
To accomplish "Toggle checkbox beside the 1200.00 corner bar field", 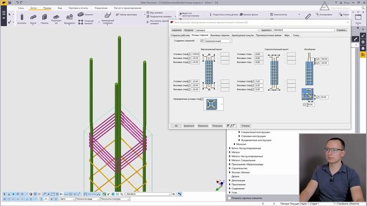I will pos(189,54).
